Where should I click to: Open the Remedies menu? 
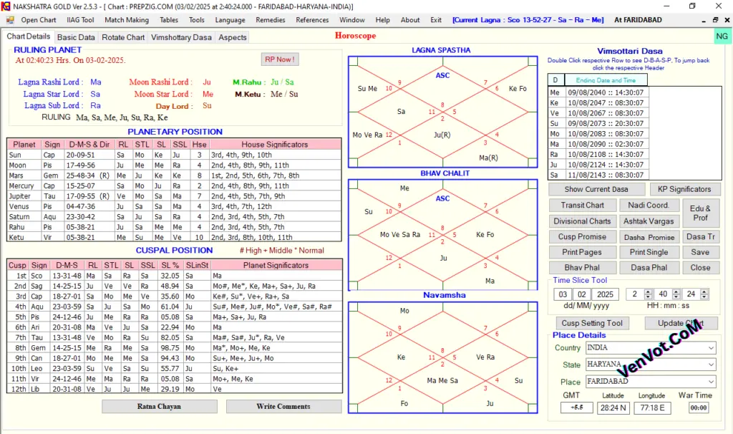(271, 19)
